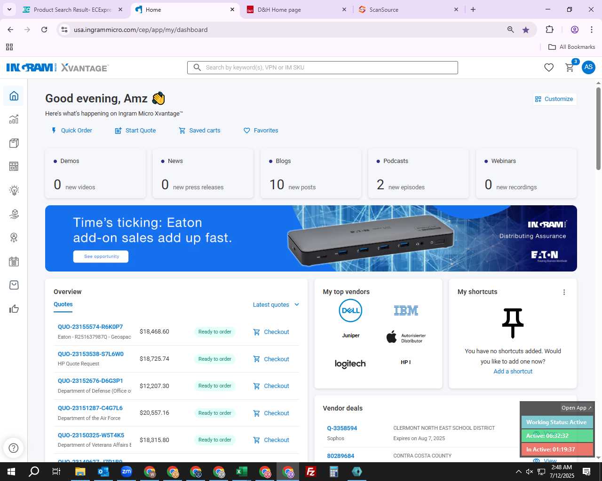Click the IBM vendor logo
This screenshot has width=602, height=481.
406,310
